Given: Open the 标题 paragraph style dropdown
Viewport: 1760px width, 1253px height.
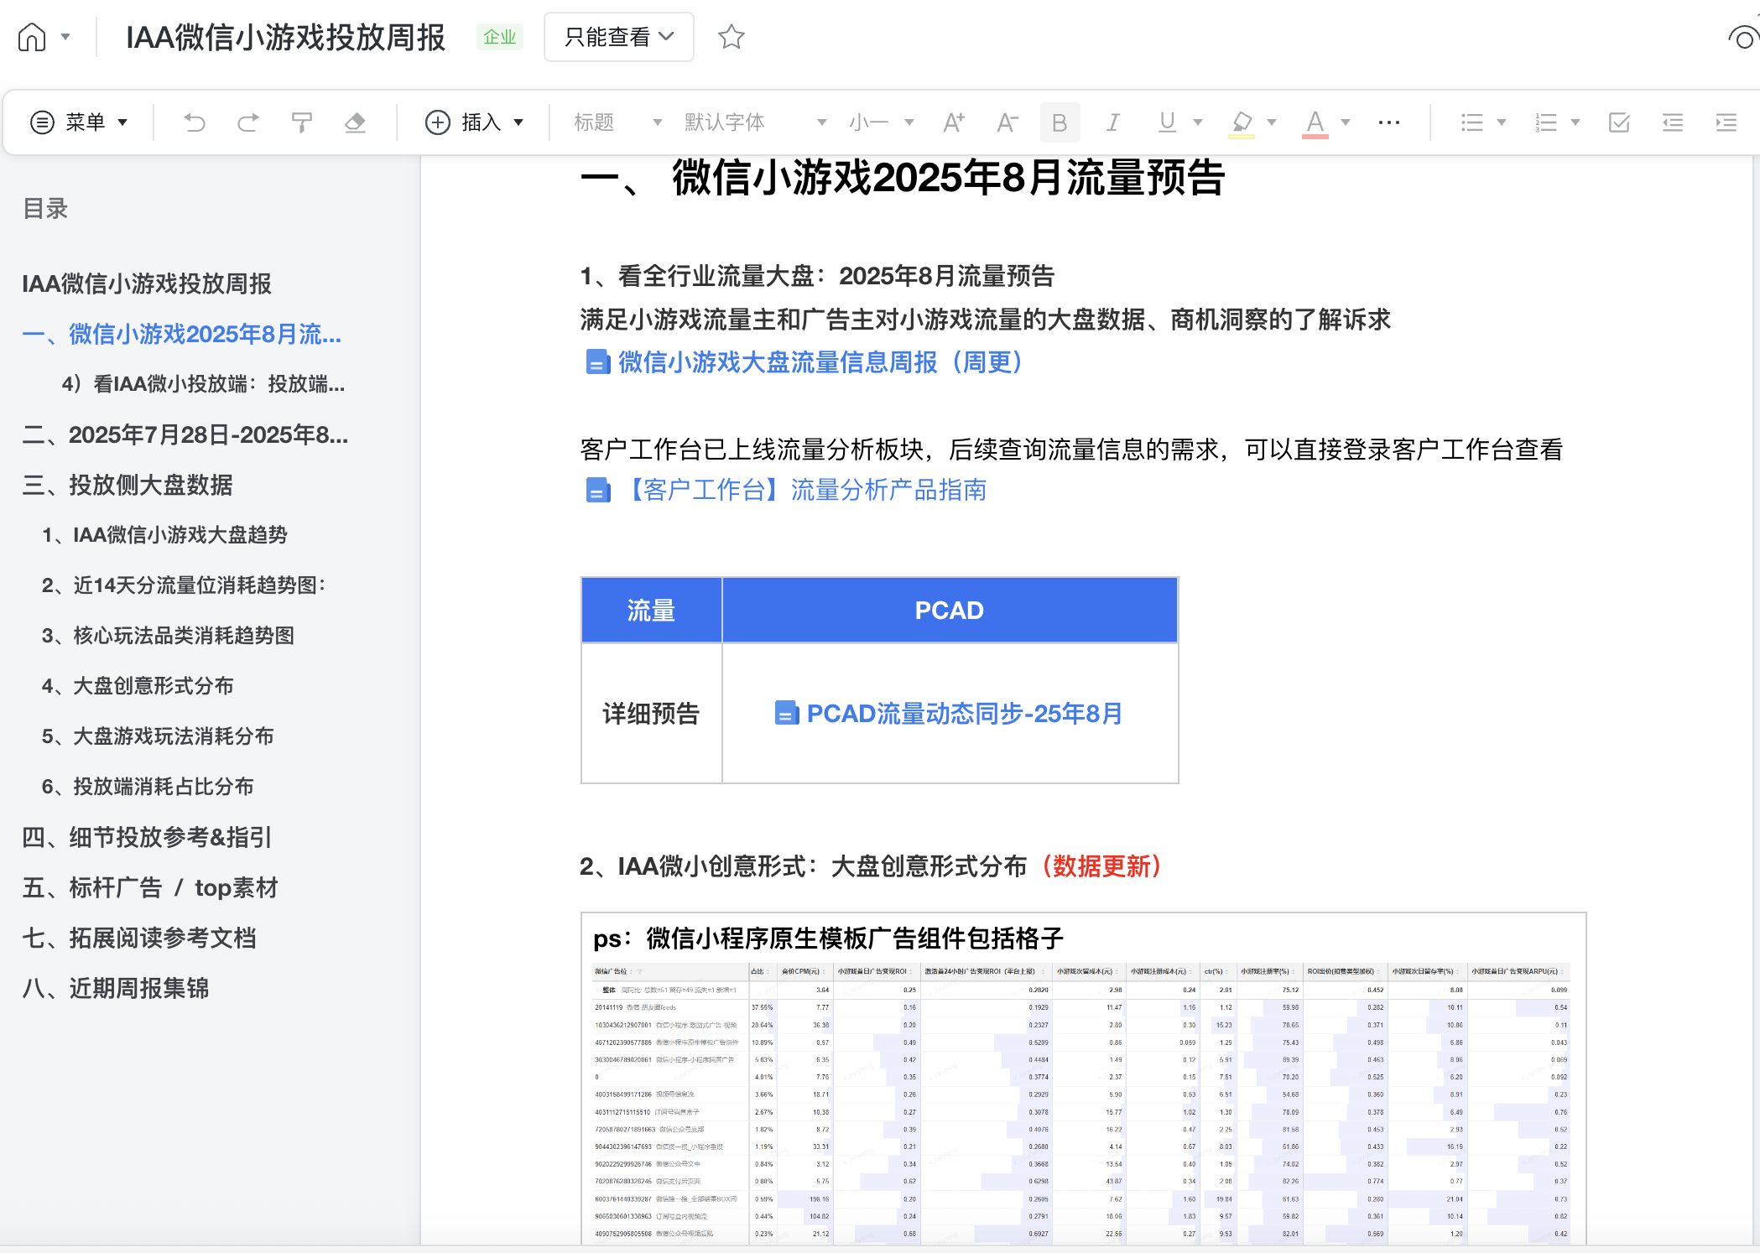Looking at the screenshot, I should 617,122.
